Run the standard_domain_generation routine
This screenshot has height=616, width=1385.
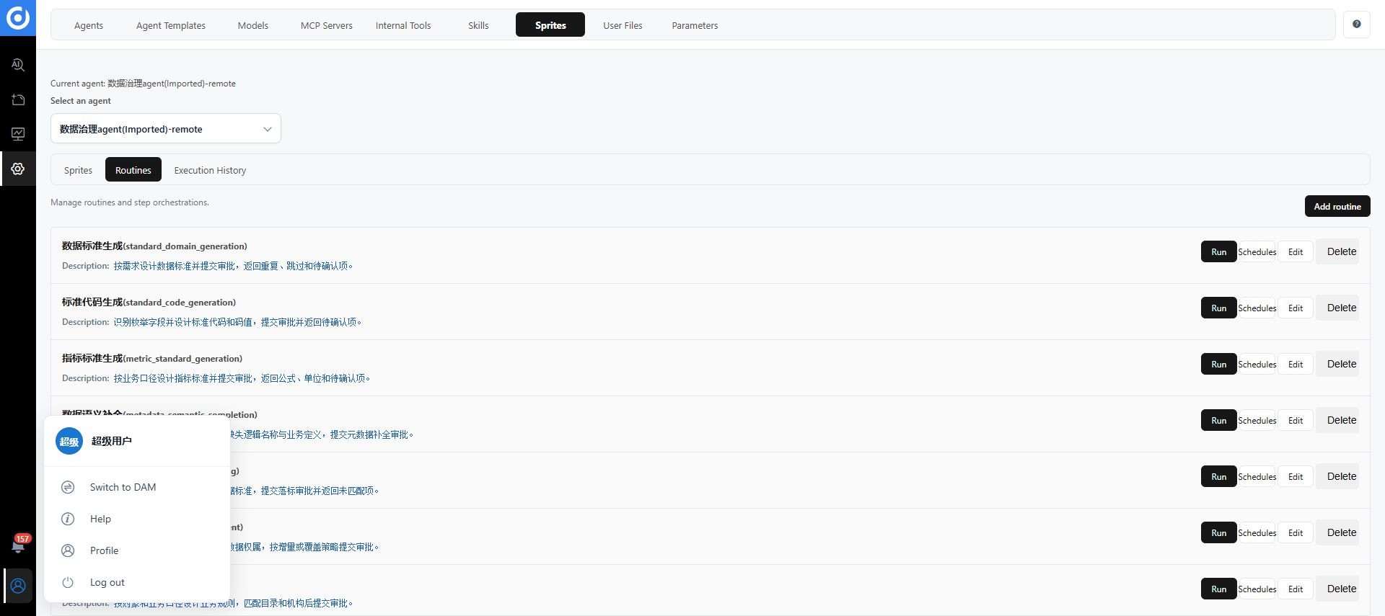click(x=1218, y=251)
